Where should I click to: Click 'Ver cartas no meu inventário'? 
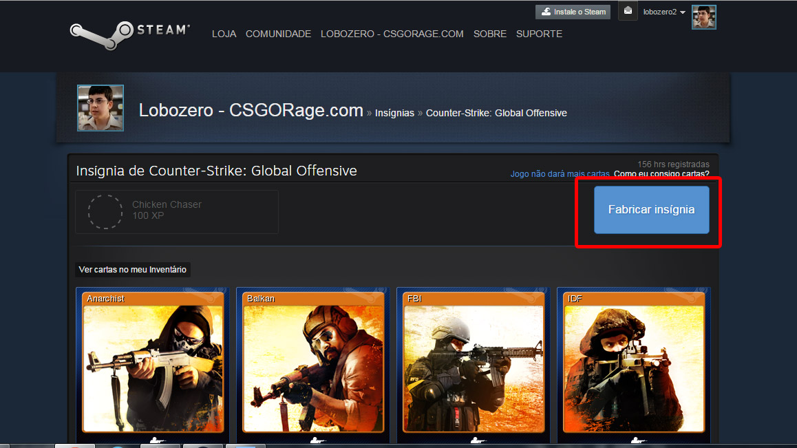click(x=132, y=269)
